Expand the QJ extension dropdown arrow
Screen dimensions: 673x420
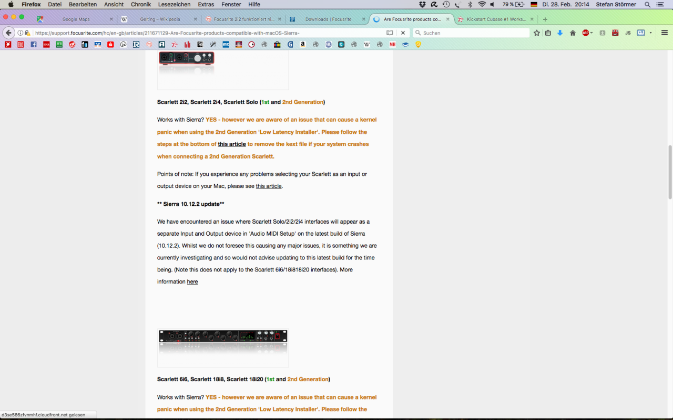point(650,33)
